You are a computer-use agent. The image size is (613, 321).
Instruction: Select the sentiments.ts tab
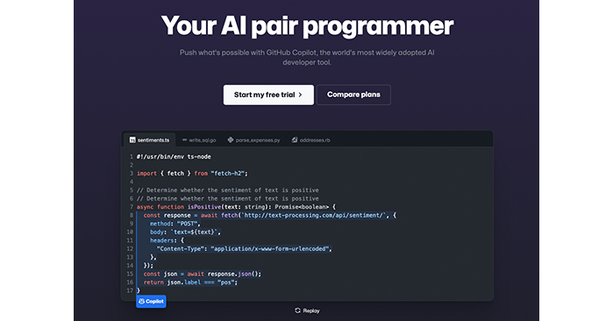[x=150, y=140]
